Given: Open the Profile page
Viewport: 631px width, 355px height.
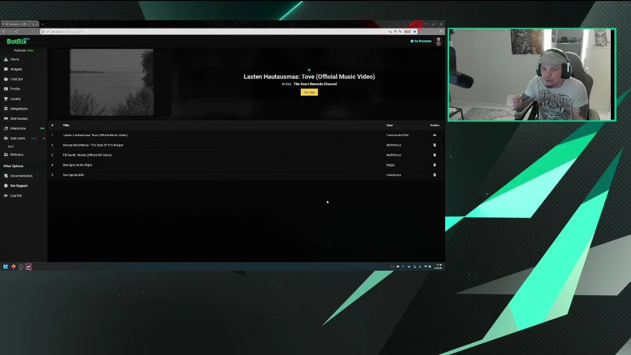Looking at the screenshot, I should point(15,89).
